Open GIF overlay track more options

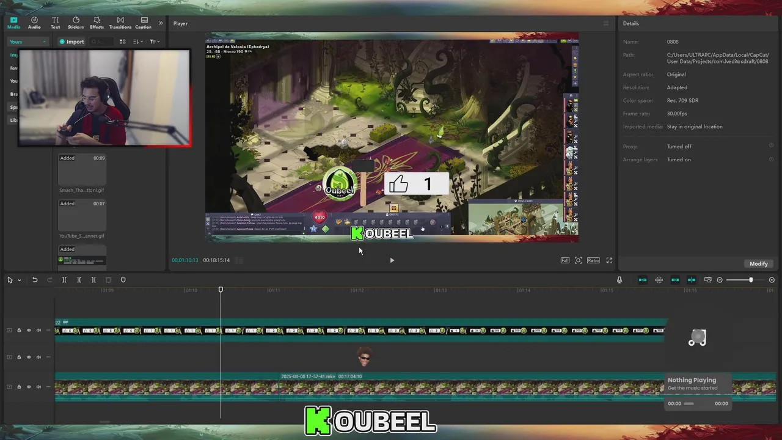coord(48,331)
